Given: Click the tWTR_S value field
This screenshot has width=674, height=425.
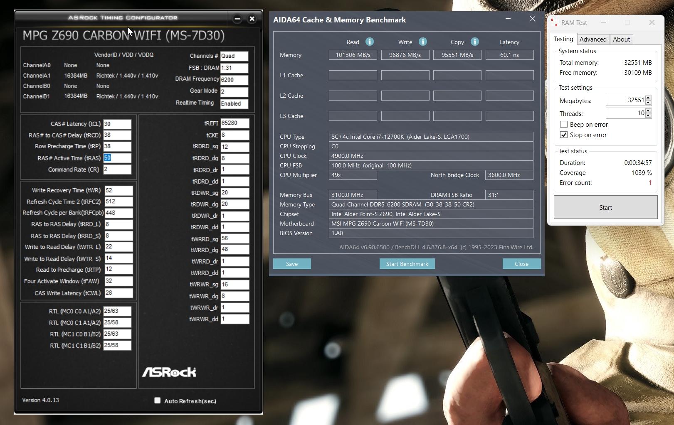Looking at the screenshot, I should (119, 258).
